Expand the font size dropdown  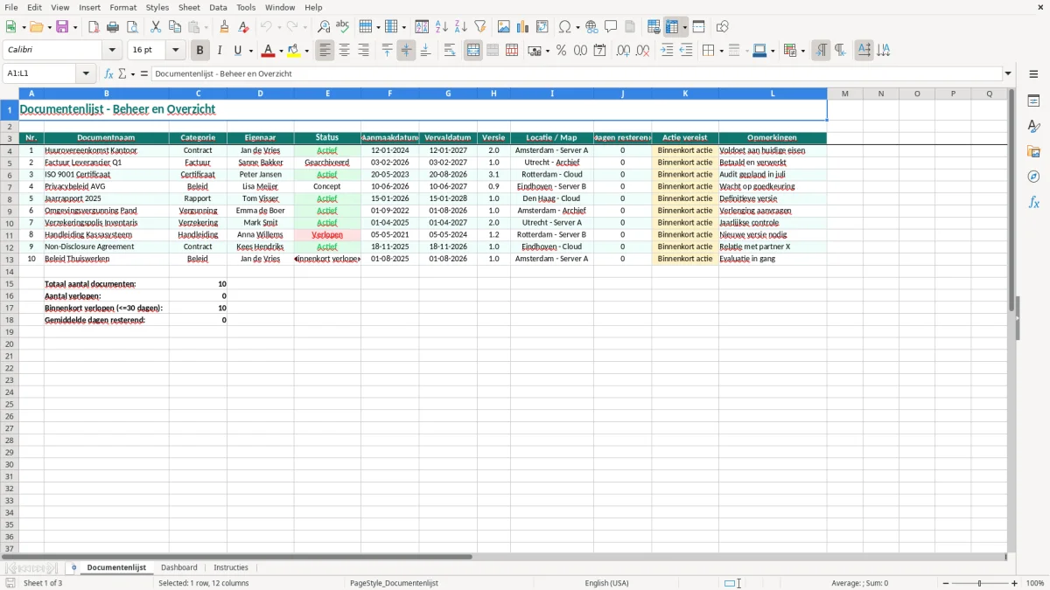pos(175,51)
